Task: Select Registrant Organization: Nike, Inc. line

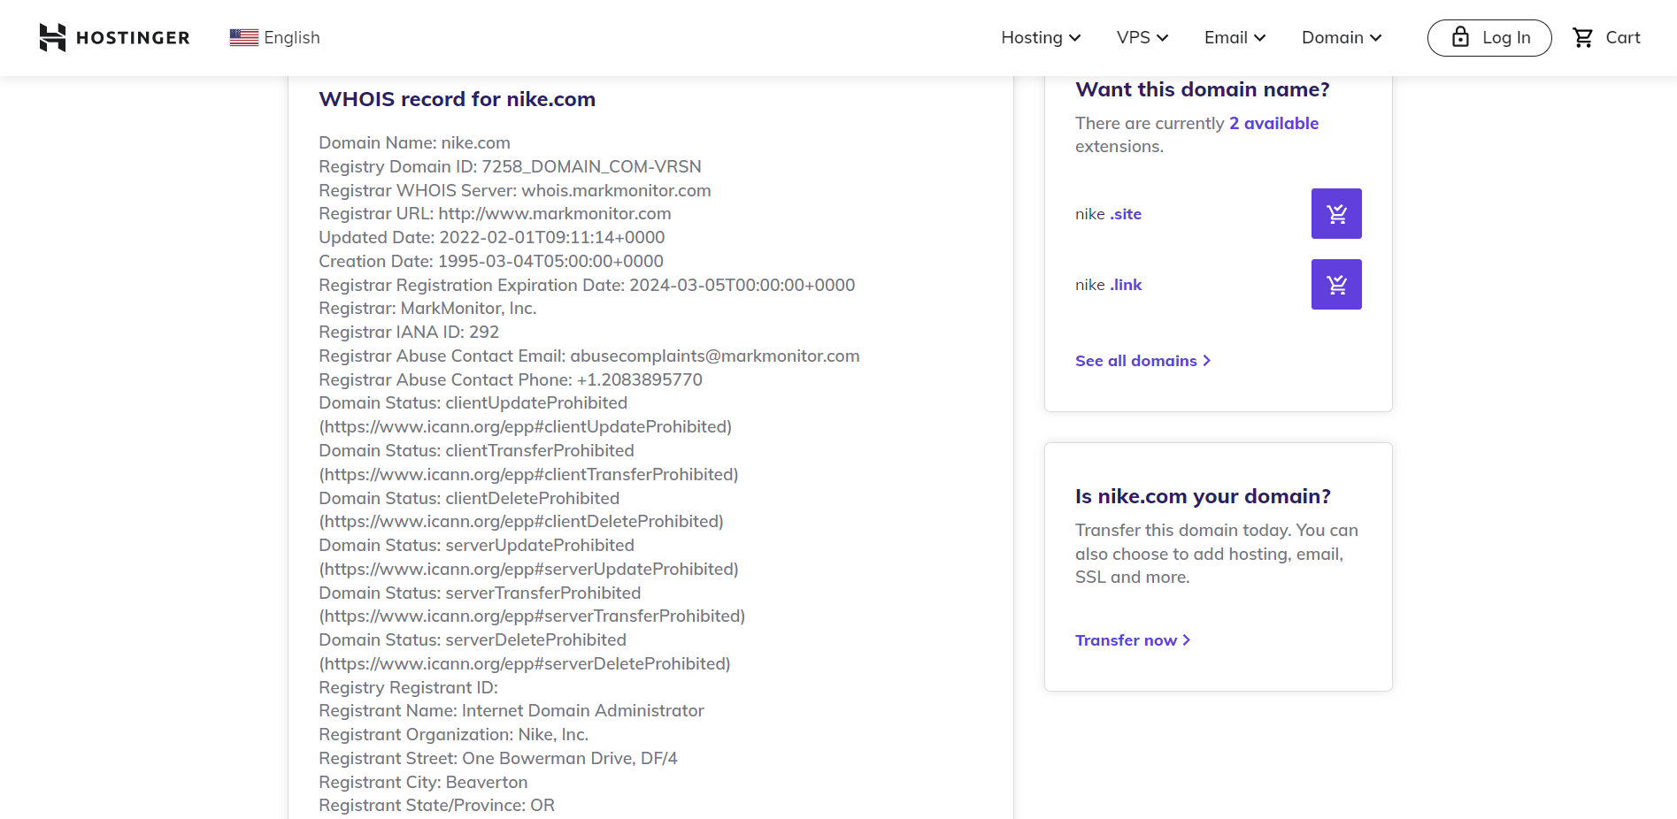Action: 453,734
